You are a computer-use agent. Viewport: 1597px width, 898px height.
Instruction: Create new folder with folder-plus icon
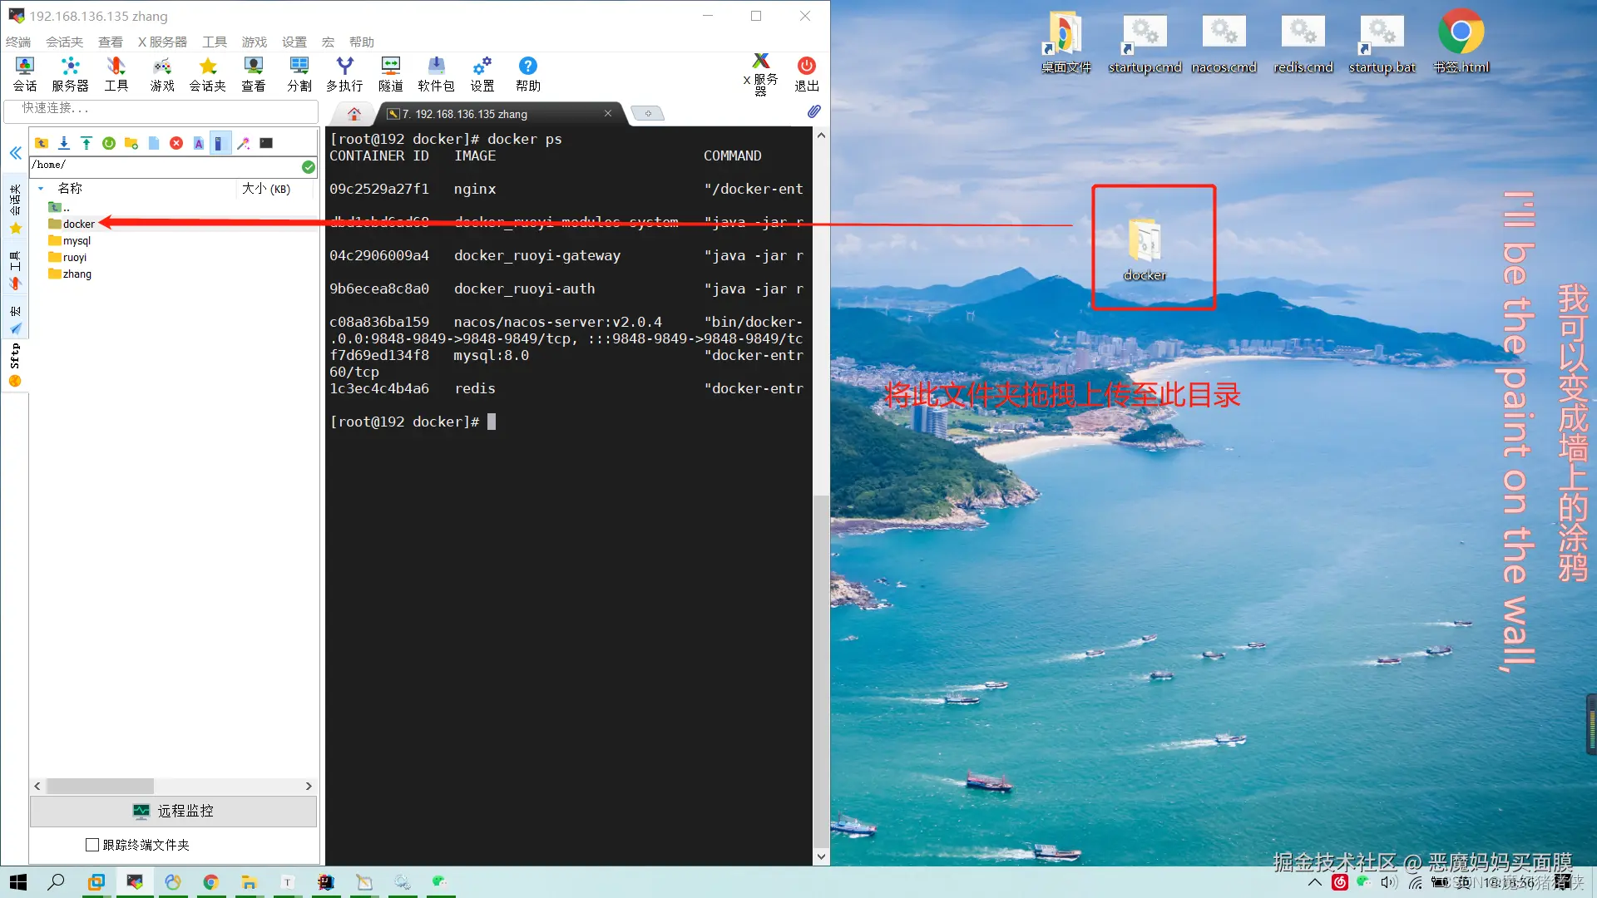131,143
